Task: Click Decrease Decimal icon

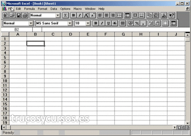Action: [158, 23]
